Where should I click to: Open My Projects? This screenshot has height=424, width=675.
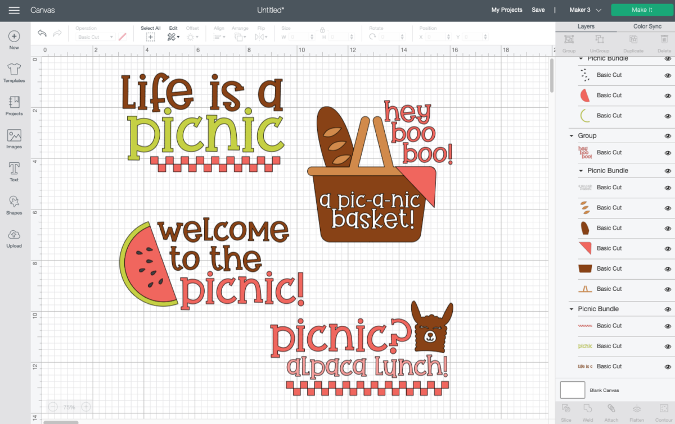pos(507,10)
